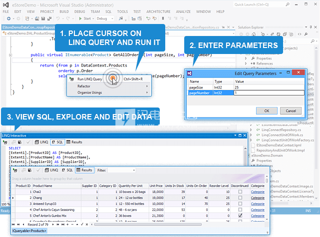Click Run Query icon in results panel toolbar
This screenshot has height=237, width=320.
pos(15,170)
